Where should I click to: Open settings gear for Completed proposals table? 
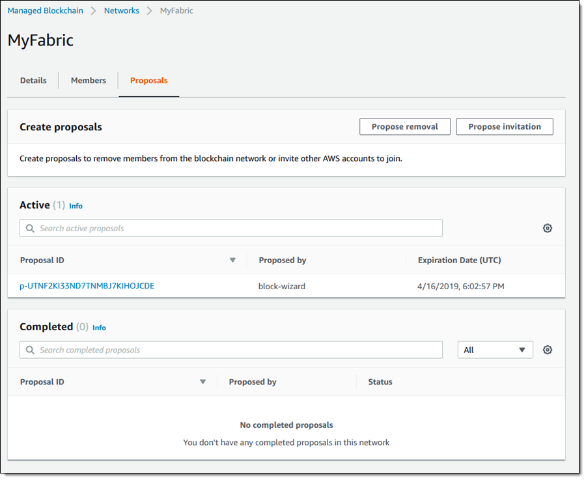click(547, 350)
